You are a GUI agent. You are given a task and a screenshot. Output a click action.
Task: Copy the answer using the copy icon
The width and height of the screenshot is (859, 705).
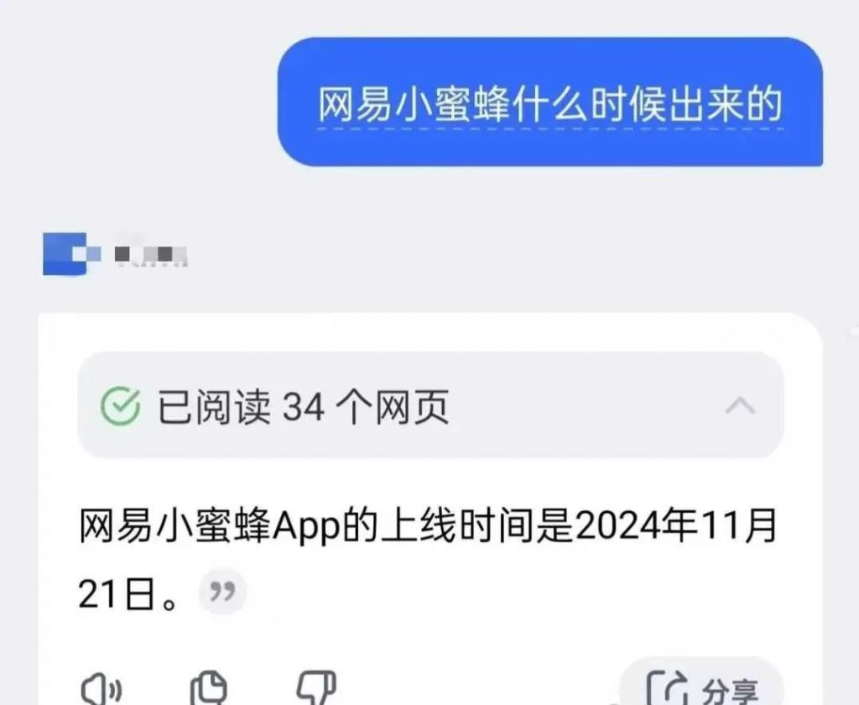pyautogui.click(x=209, y=688)
